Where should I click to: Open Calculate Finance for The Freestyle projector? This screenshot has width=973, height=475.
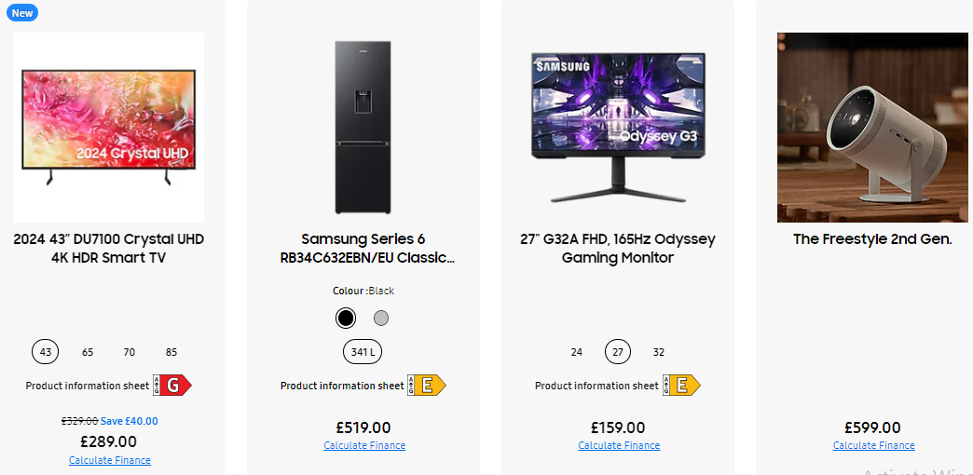point(873,445)
